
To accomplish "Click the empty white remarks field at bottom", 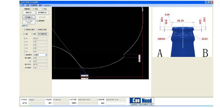I will coord(116,103).
